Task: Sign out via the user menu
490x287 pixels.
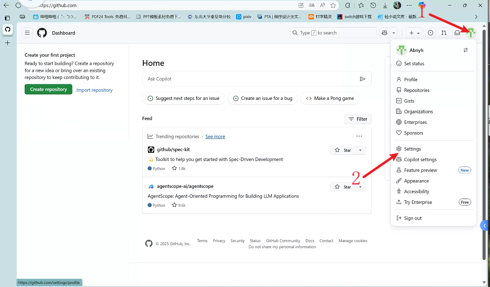Action: 434,218
